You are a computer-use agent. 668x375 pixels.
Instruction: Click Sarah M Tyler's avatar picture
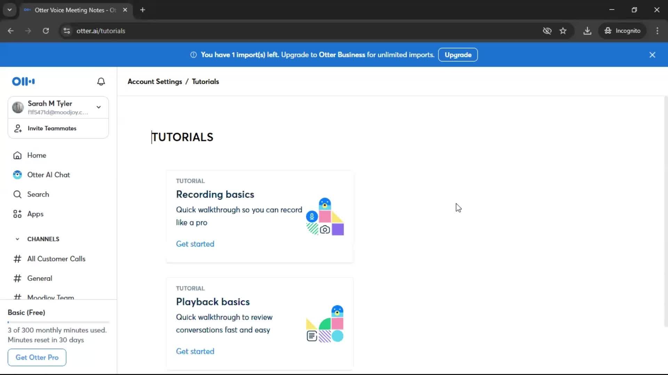(x=18, y=107)
